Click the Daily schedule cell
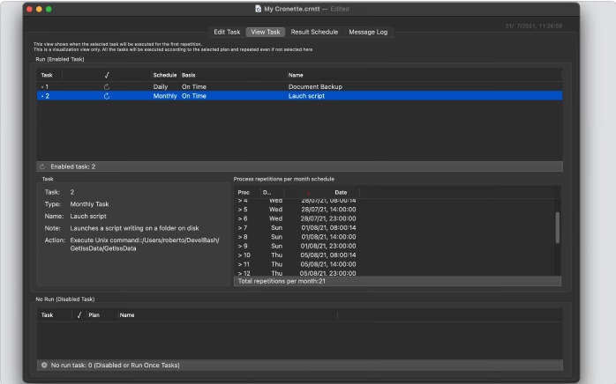The width and height of the screenshot is (616, 384). tap(161, 86)
